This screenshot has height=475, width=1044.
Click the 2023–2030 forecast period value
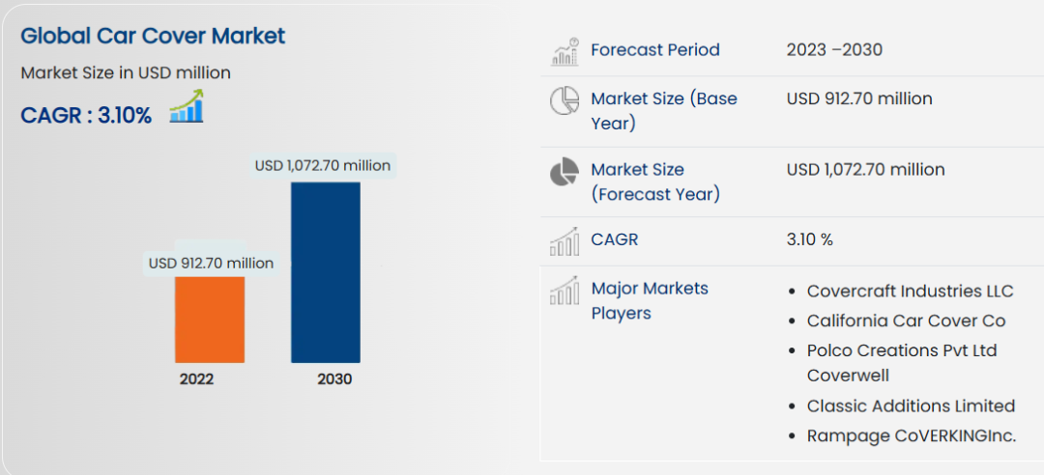[834, 49]
